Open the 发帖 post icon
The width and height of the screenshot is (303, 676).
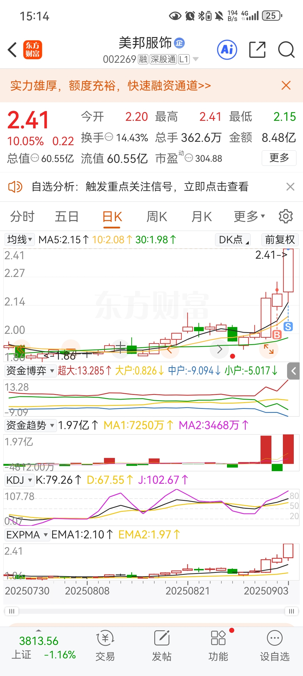tap(162, 646)
